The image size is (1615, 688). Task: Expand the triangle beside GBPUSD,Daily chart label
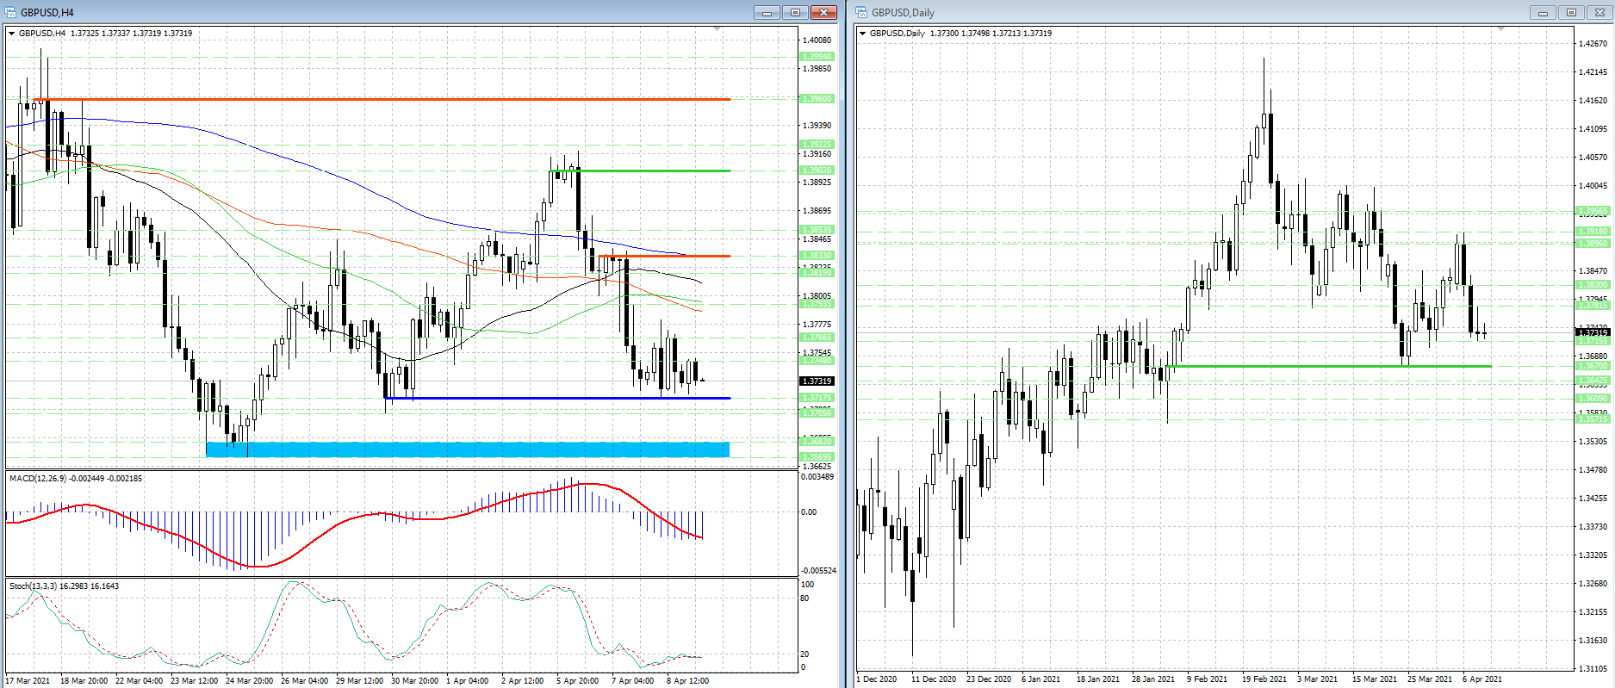click(x=862, y=34)
